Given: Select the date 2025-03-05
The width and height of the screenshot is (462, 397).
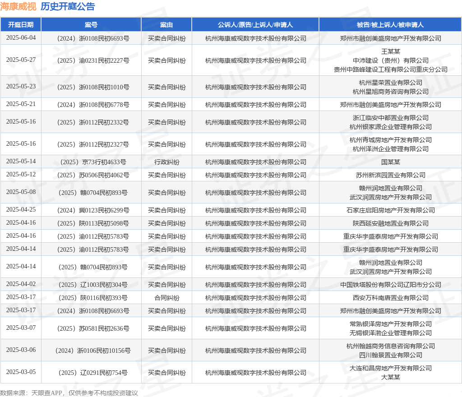Looking at the screenshot, I should coord(21,372).
